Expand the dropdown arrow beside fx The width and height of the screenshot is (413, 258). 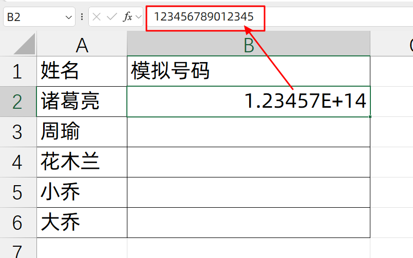139,17
